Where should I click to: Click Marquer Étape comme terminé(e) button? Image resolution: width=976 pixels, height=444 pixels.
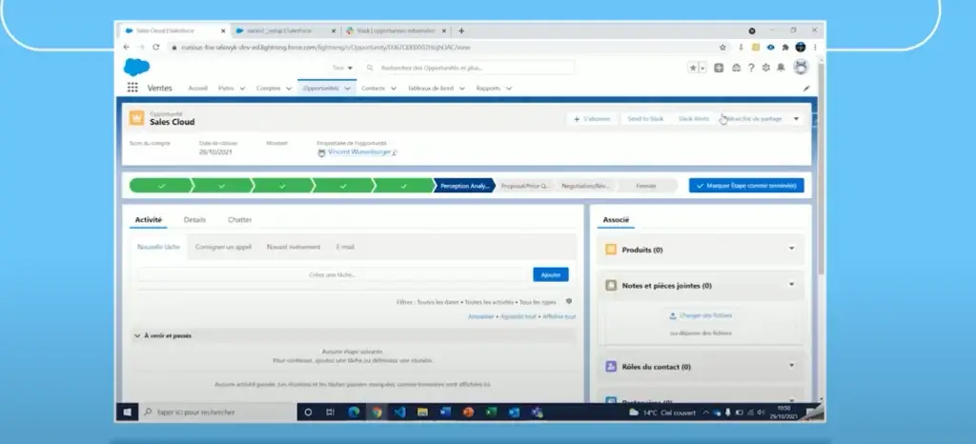(746, 185)
